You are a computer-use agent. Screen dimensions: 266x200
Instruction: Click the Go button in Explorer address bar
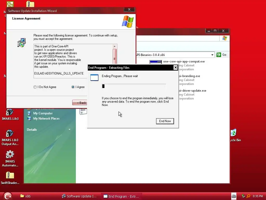221,55
